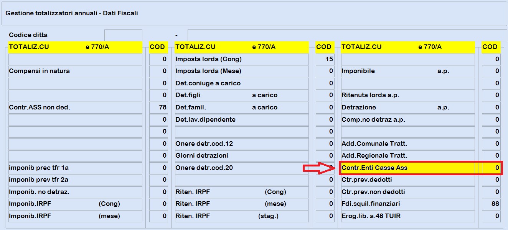
Task: Select the Riten. IRPF (stag.) field
Action: click(242, 216)
